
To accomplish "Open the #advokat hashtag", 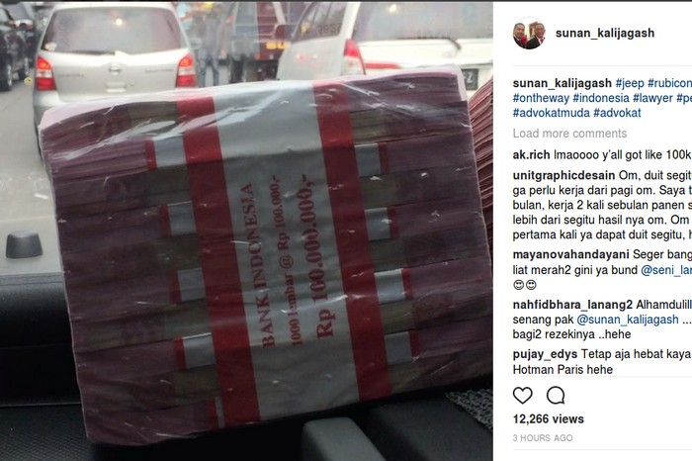I will [617, 113].
